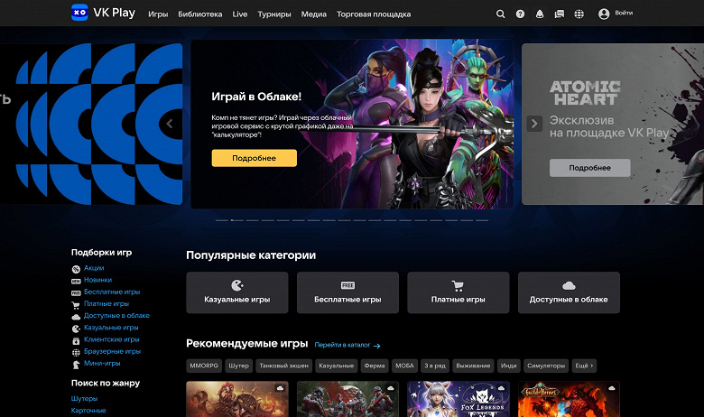Open the Новинки collection link

pos(97,280)
